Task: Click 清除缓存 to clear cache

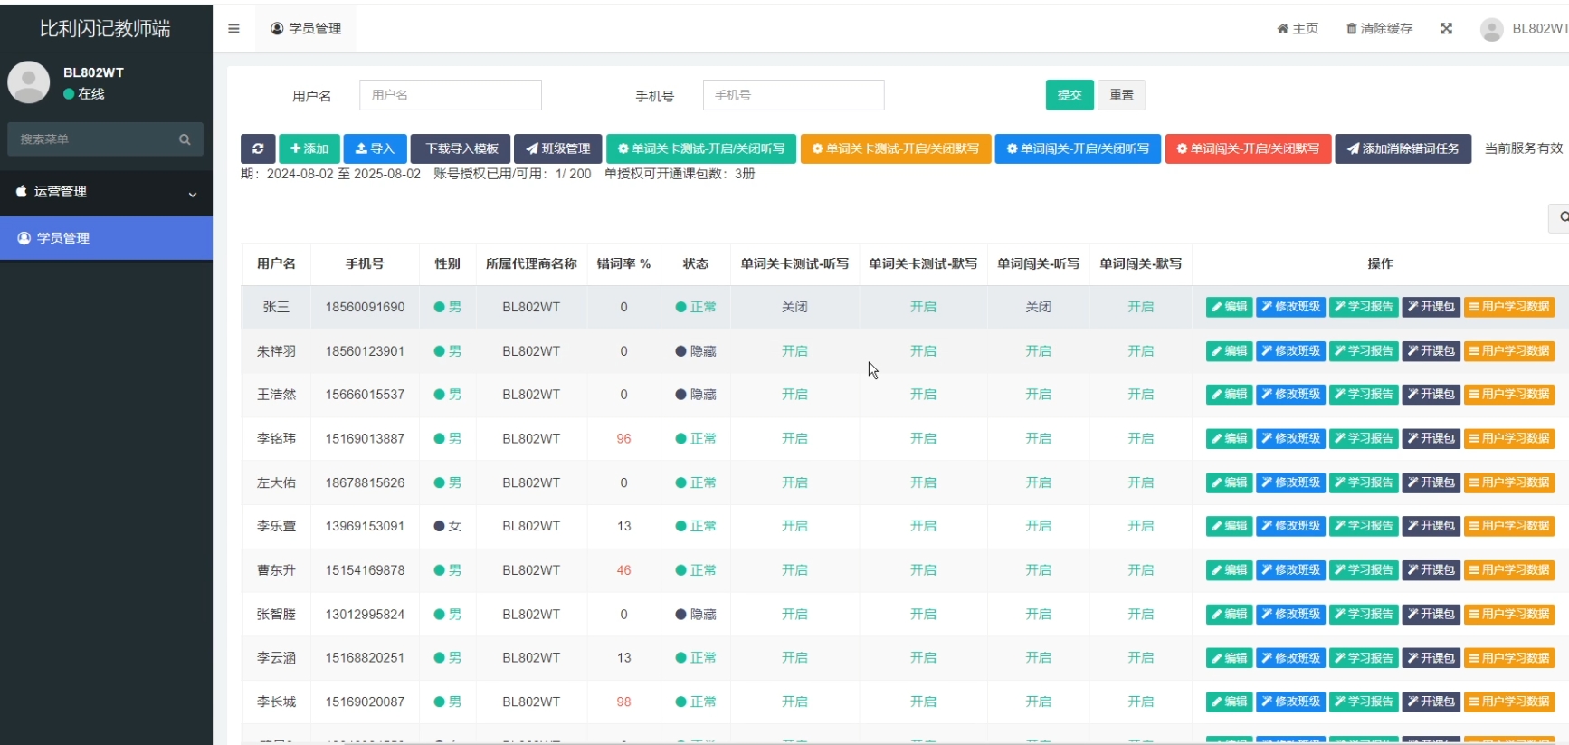Action: (x=1379, y=28)
